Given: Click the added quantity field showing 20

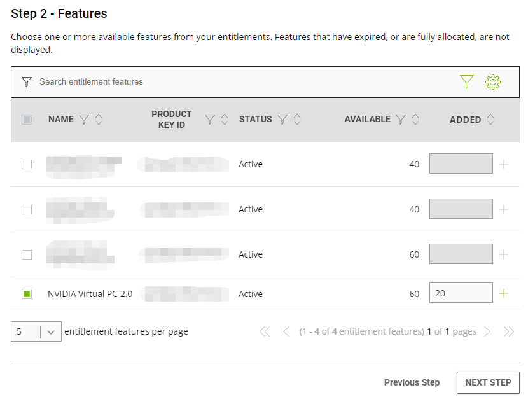Looking at the screenshot, I should [461, 293].
